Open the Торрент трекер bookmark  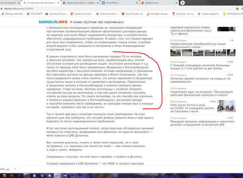click(x=211, y=14)
